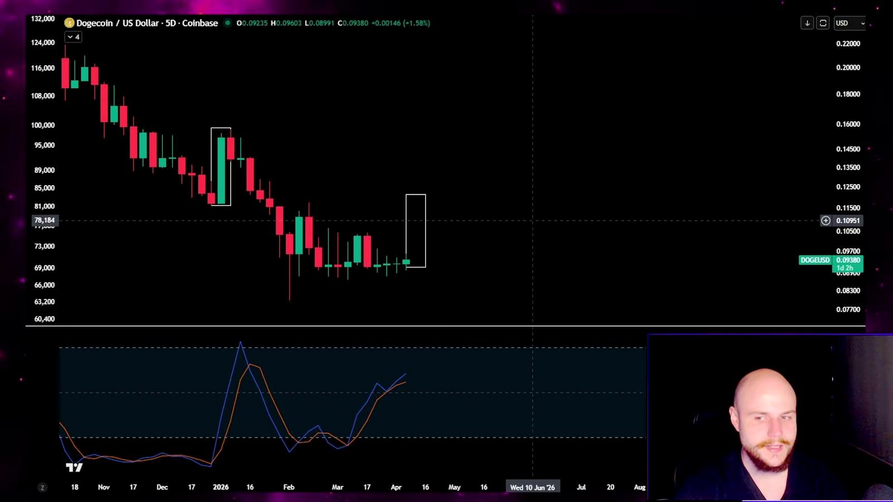The width and height of the screenshot is (893, 502).
Task: Click the 0.18000 price axis label
Action: [848, 94]
